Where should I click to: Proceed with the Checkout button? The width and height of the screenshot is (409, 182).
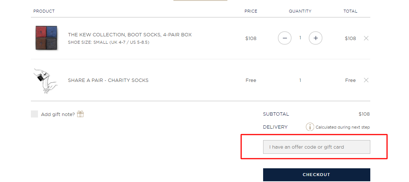(x=316, y=175)
